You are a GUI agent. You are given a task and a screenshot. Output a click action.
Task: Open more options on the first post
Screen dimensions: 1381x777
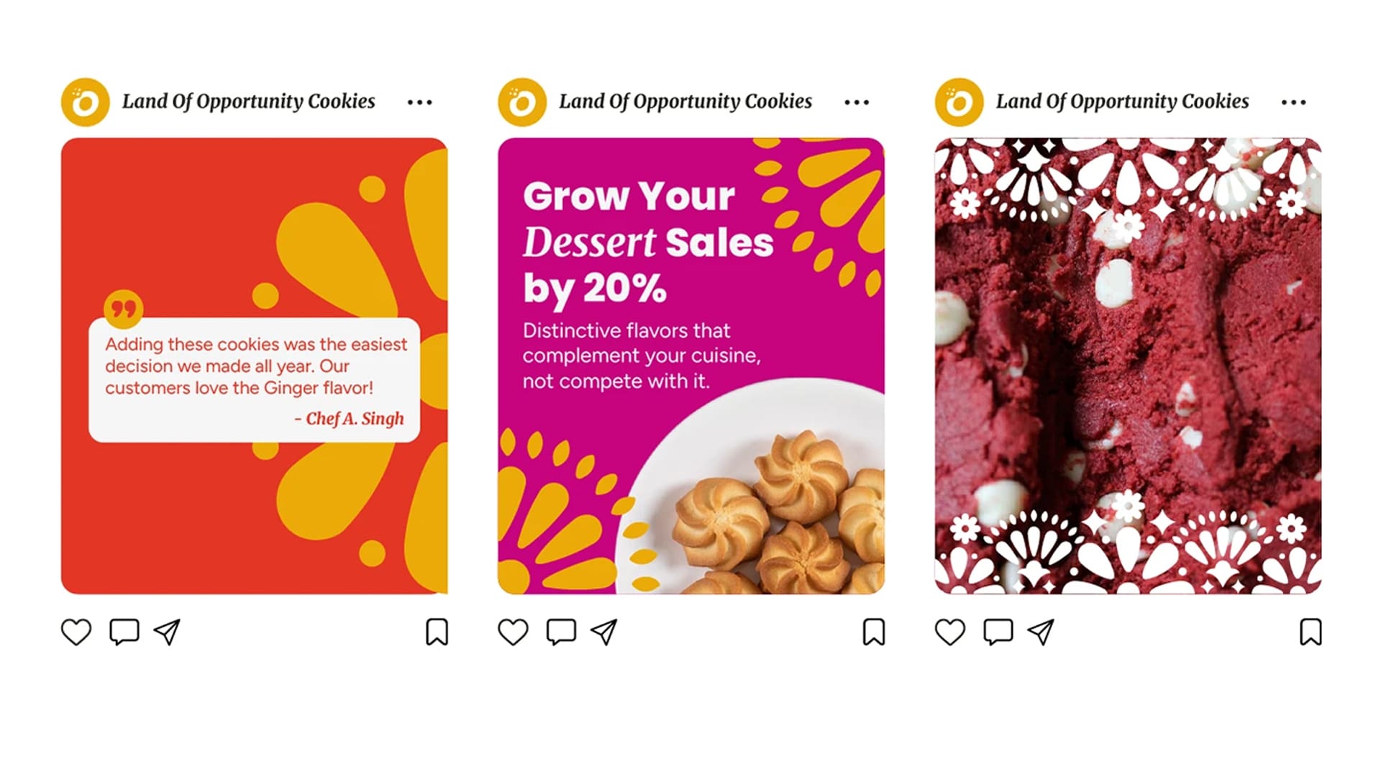click(x=420, y=102)
